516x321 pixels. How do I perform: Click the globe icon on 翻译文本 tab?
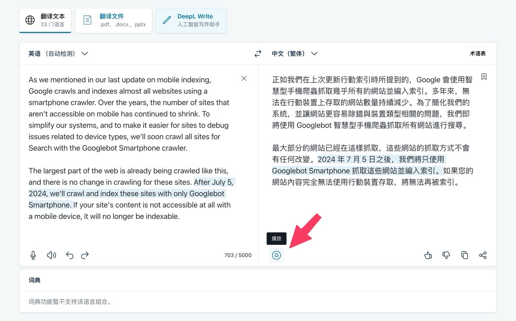(x=30, y=20)
